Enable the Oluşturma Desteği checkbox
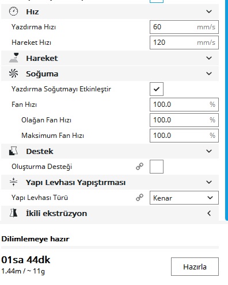Viewport: 228px width, 285px height. [x=157, y=167]
